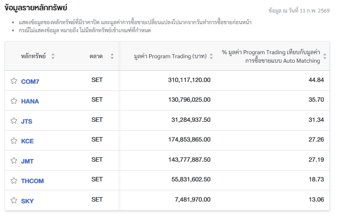This screenshot has height=219, width=340.
Task: View the JMT stock details
Action: (27, 161)
